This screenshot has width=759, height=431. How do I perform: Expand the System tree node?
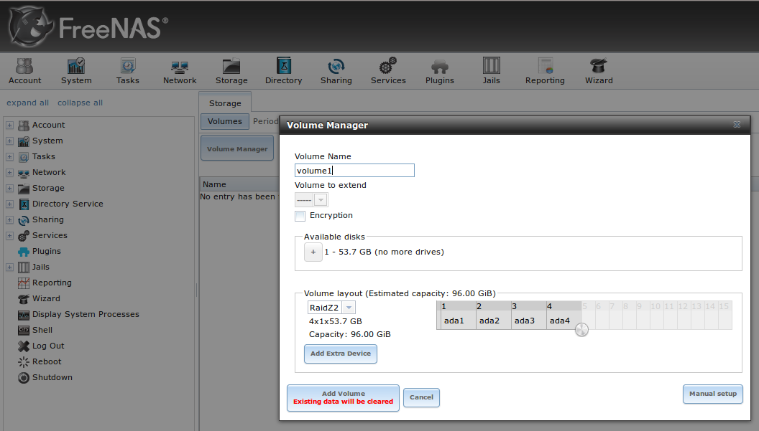click(9, 141)
